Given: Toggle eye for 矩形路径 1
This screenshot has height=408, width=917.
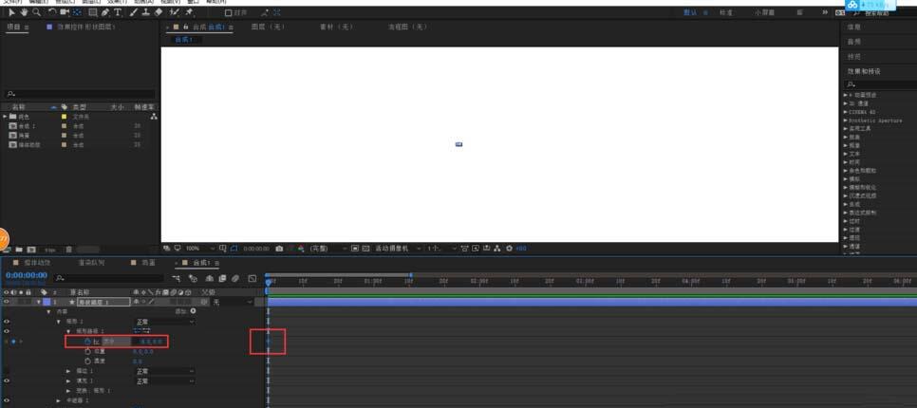Looking at the screenshot, I should pos(7,331).
